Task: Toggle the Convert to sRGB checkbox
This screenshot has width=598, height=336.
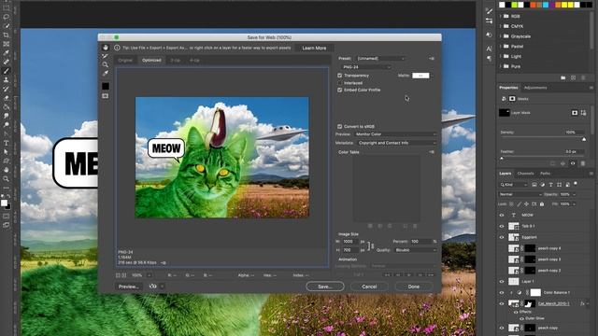Action: (x=340, y=127)
